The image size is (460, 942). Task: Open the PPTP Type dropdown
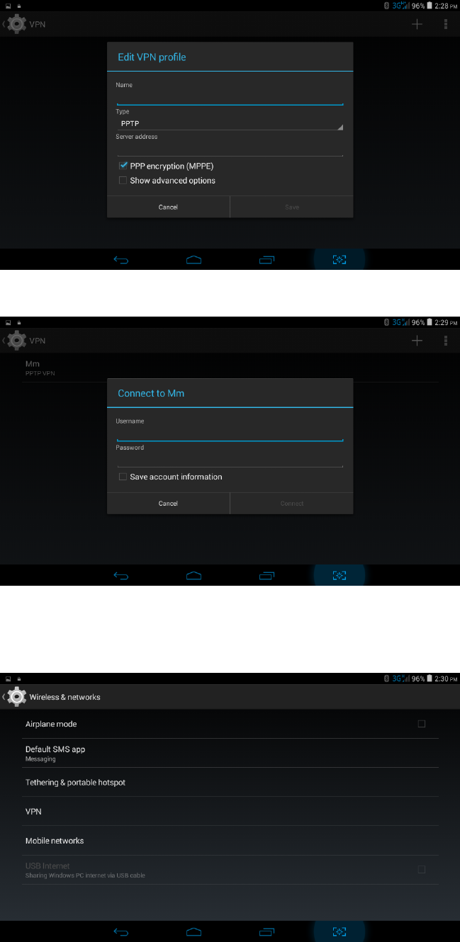(x=230, y=123)
